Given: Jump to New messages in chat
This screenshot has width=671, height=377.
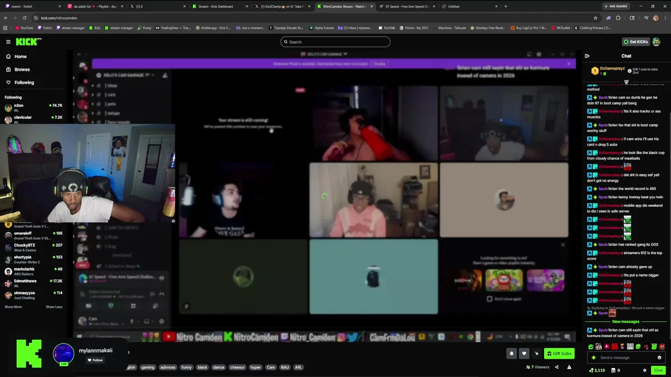Looking at the screenshot, I should pos(626,321).
